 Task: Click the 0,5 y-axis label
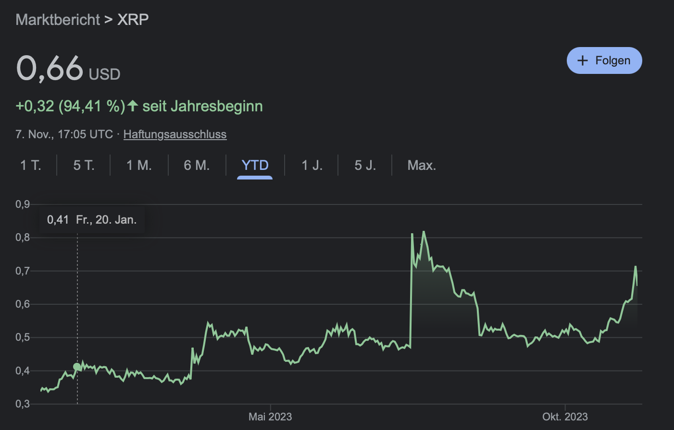pos(23,337)
